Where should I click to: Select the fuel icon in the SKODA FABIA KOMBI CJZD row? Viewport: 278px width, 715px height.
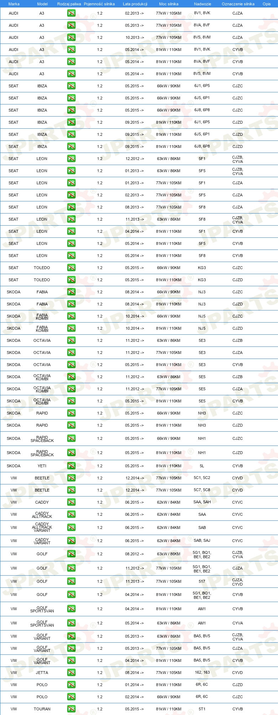pyautogui.click(x=71, y=328)
